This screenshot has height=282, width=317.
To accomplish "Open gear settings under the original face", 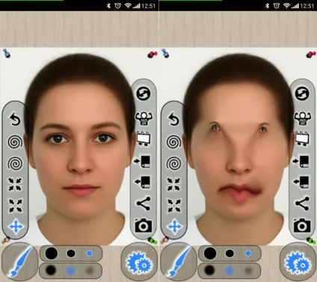I will click(x=139, y=262).
